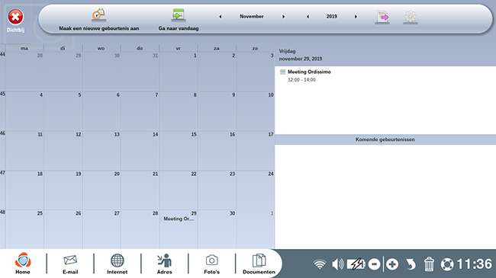Screen dimensions: 496x278
Task: Select November 4 day cell
Action: pyautogui.click(x=24, y=111)
